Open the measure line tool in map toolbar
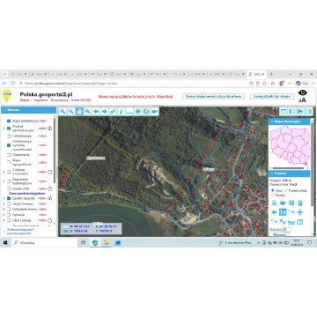The image size is (317, 317). (129, 112)
